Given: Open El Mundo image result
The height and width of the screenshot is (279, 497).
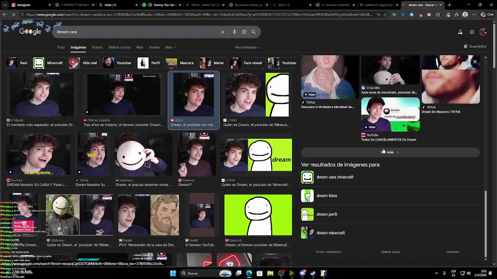Looking at the screenshot, I should (x=41, y=95).
